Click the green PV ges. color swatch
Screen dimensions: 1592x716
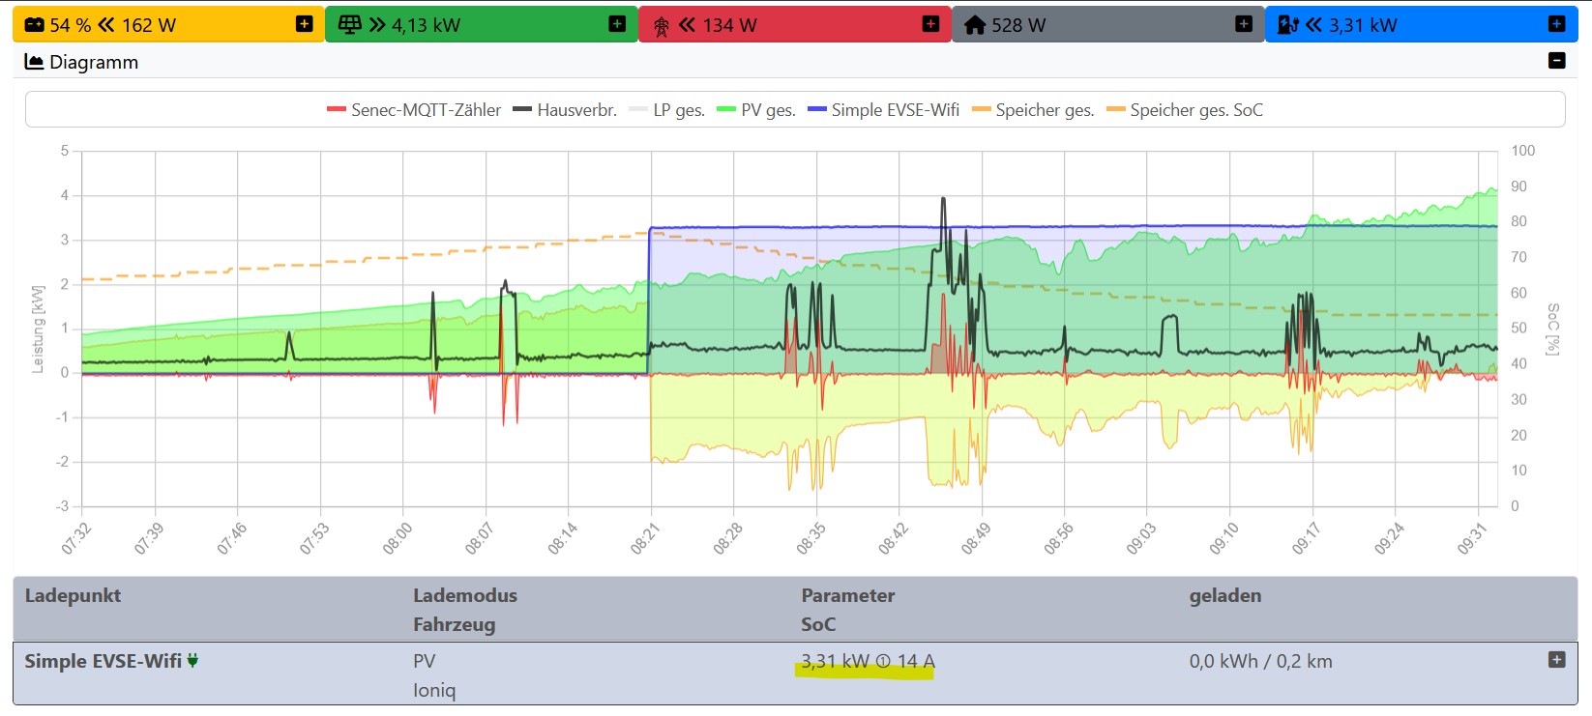[725, 110]
